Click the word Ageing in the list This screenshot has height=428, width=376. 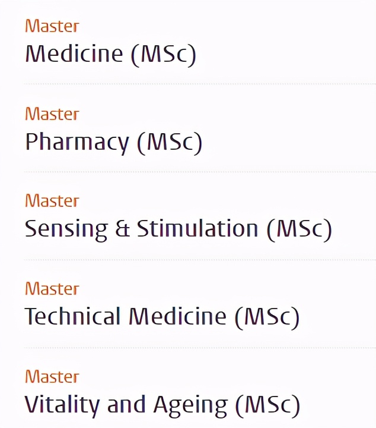point(190,406)
